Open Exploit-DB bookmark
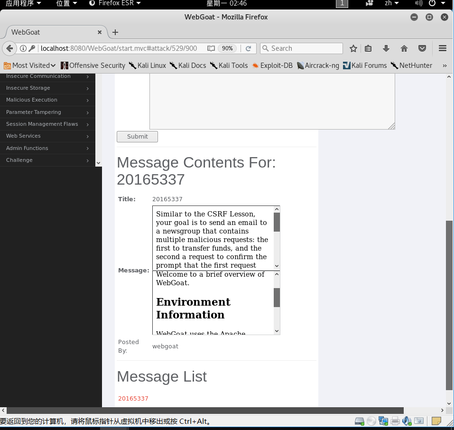The width and height of the screenshot is (454, 430). tap(272, 65)
